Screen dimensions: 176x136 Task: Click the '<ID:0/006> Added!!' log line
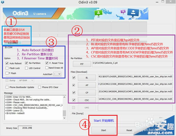[x=15, y=113]
